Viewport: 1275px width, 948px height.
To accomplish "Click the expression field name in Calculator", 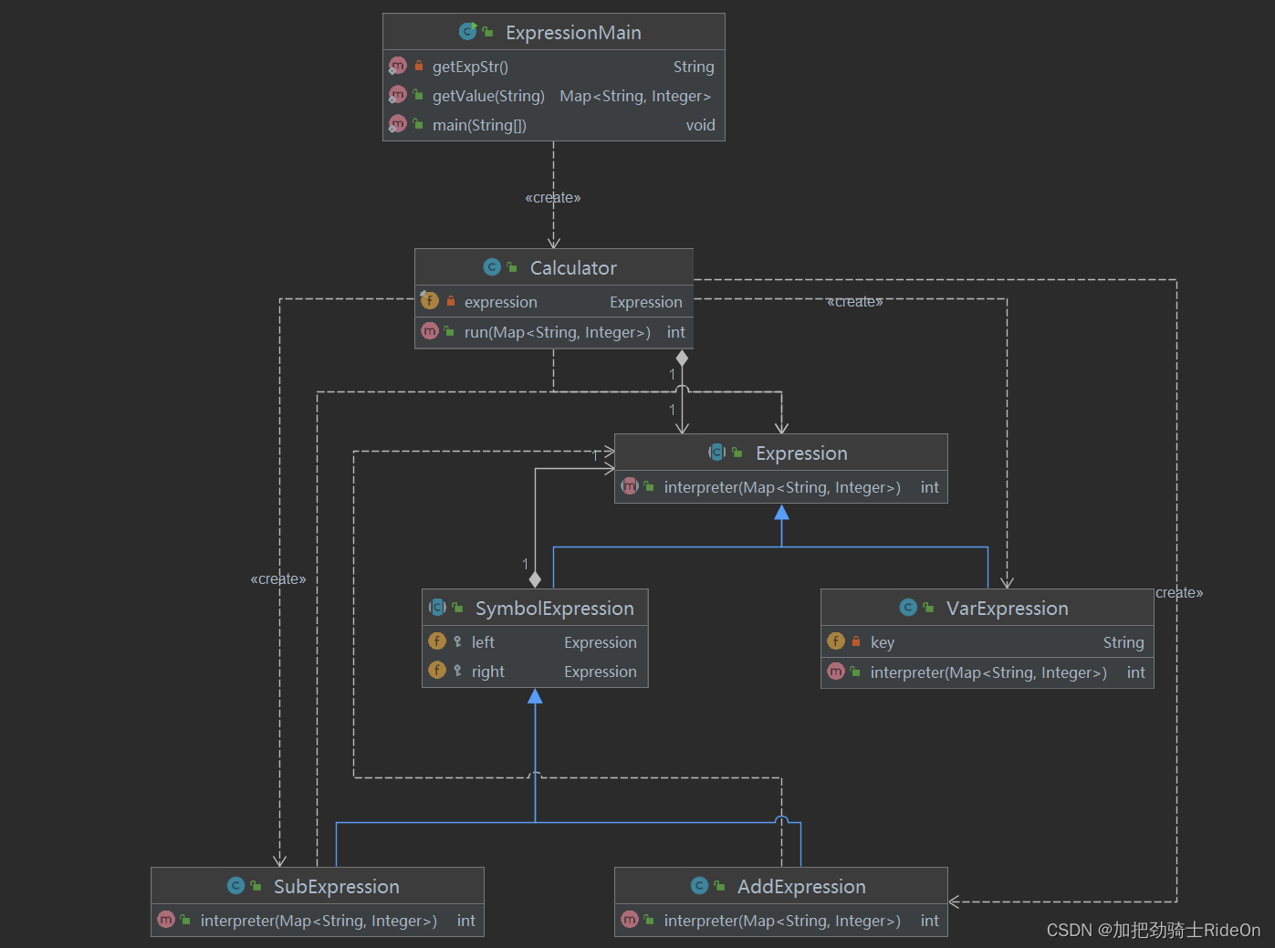I will 501,302.
